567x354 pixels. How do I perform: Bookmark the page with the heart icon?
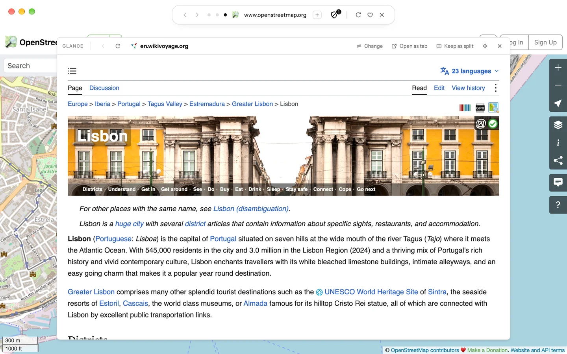click(370, 15)
